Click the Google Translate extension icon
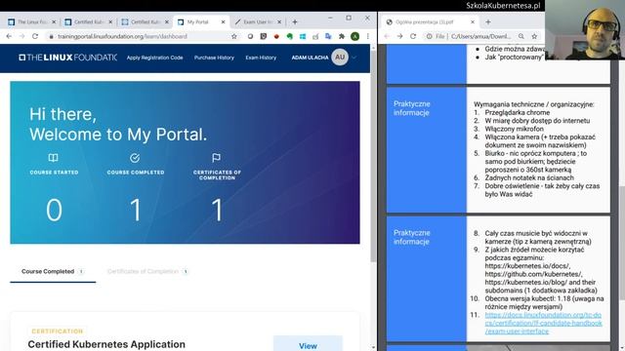This screenshot has height=351, width=625. coord(328,36)
